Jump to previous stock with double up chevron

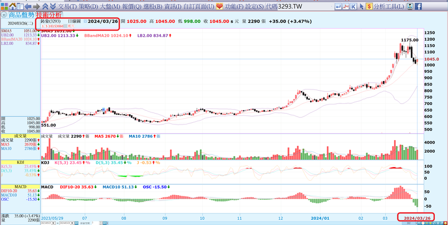[x=45, y=6]
